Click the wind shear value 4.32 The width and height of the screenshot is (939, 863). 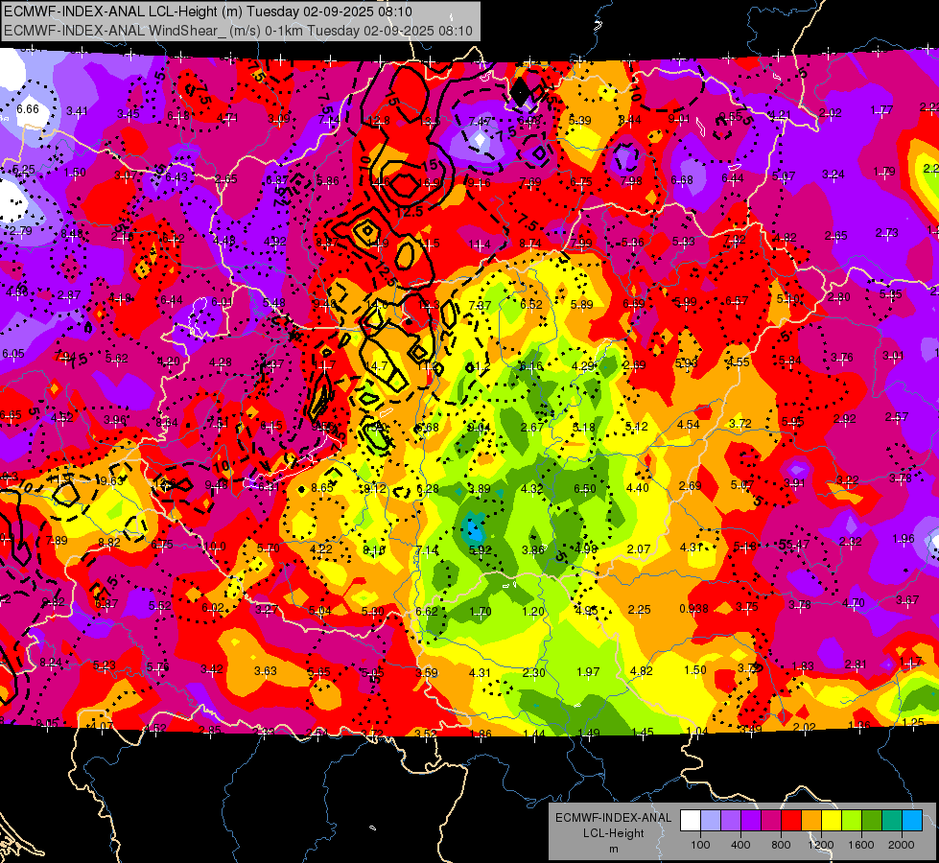coord(531,489)
